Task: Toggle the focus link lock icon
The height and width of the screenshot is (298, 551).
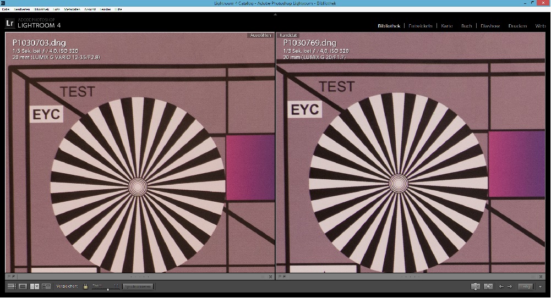Action: point(85,286)
